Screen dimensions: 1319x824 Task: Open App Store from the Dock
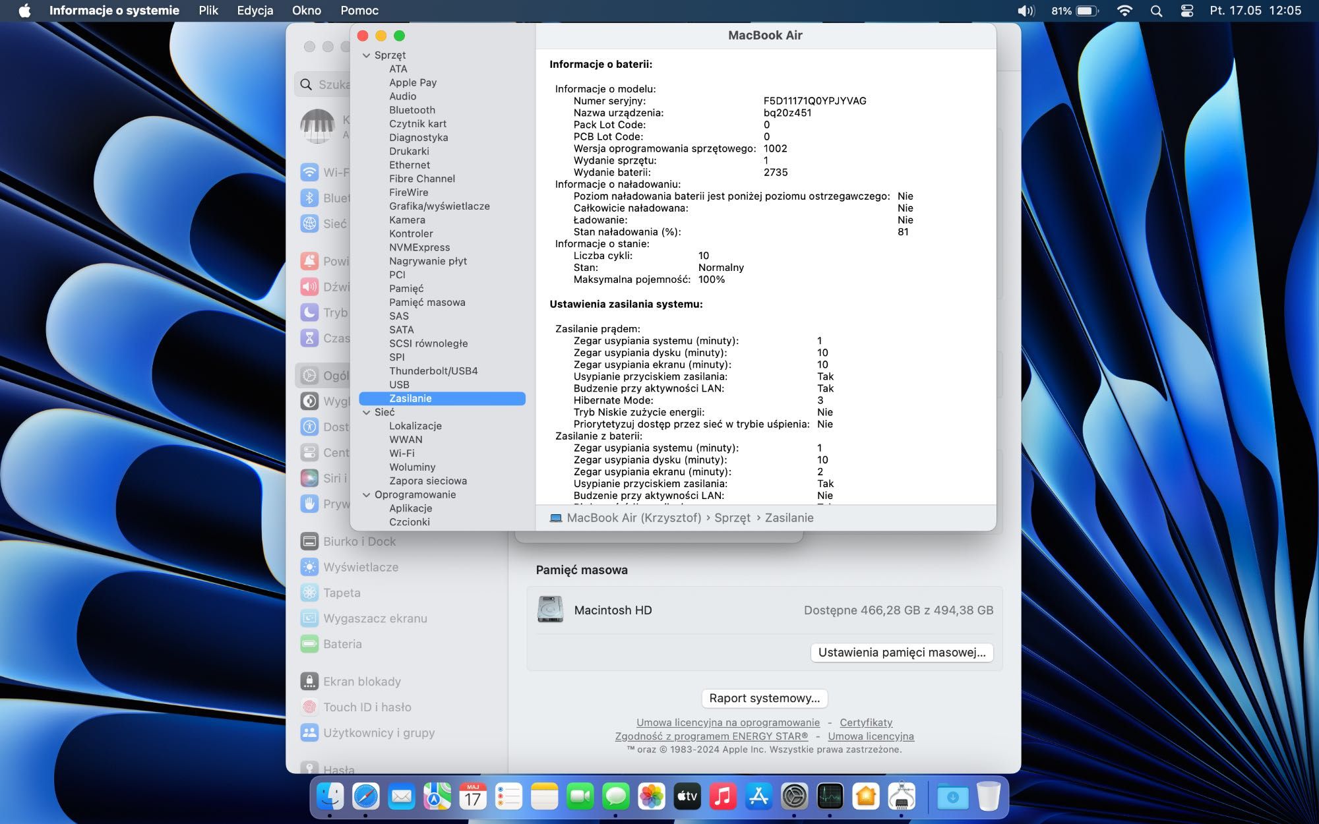(x=758, y=796)
